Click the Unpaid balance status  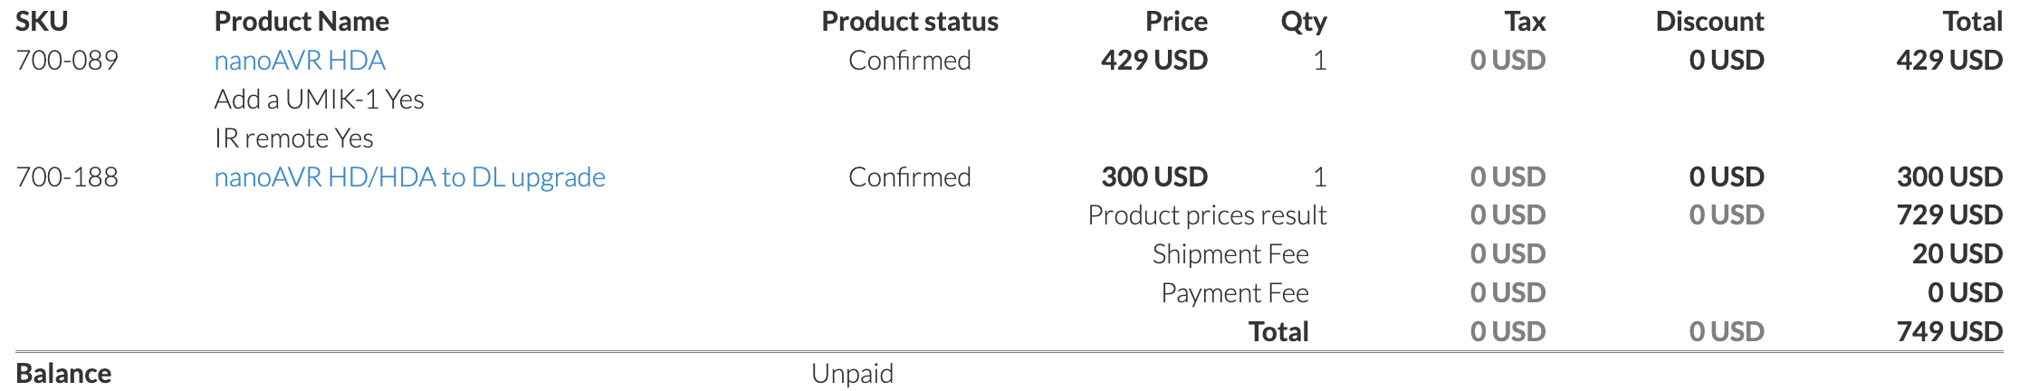(x=852, y=374)
